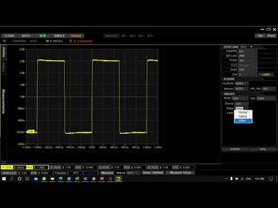Toggle the green RUN acquisition button
The image size is (278, 208).
42,36
